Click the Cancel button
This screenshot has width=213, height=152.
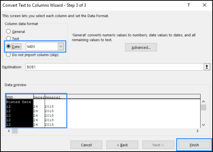(x=86, y=145)
